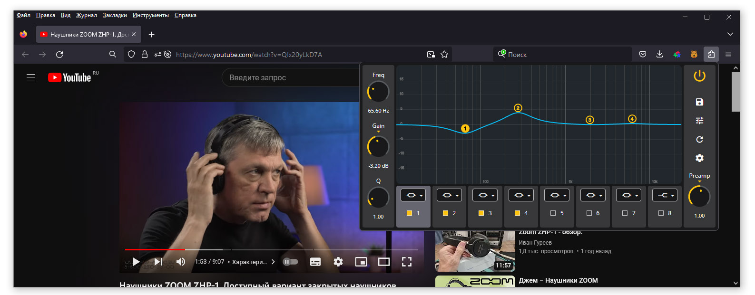Close the Наушники ZOOM ZHP-1 tab
Screen dimensions: 755x295
point(134,34)
